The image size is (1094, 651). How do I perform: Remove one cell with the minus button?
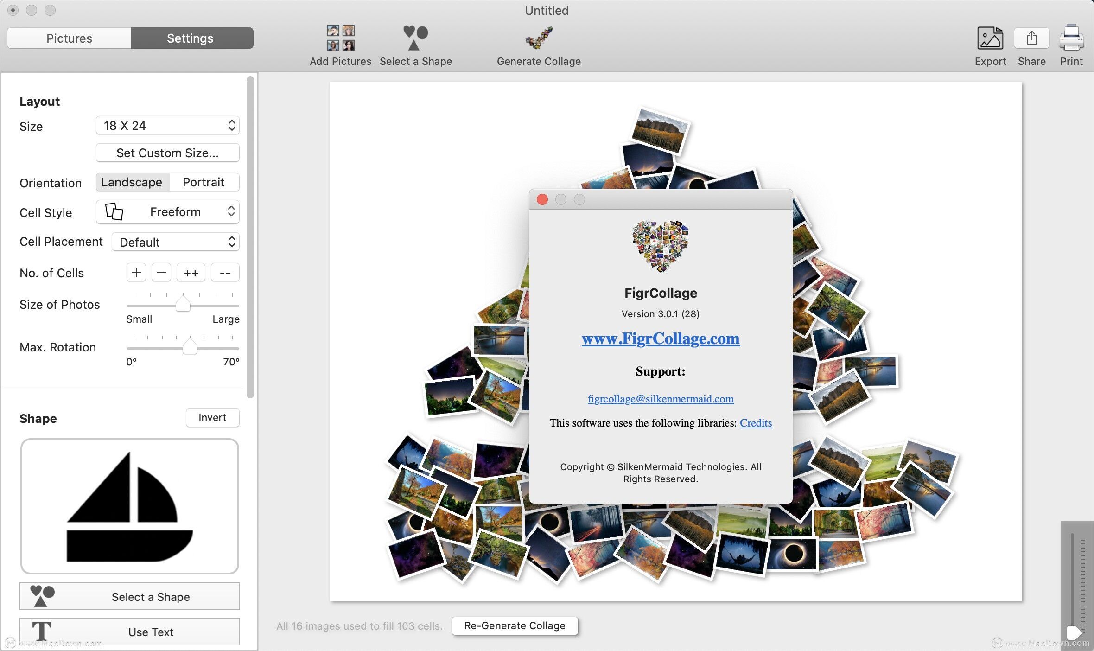[x=161, y=273]
